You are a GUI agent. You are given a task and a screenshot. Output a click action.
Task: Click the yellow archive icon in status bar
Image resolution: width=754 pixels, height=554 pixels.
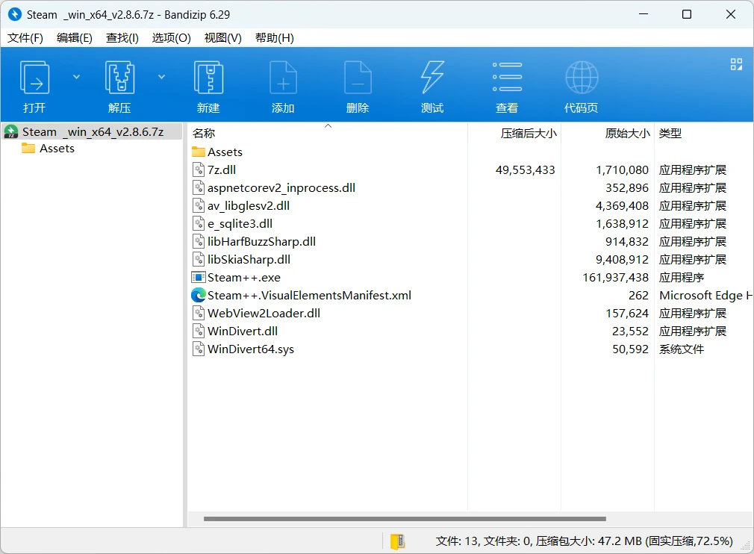coord(397,541)
